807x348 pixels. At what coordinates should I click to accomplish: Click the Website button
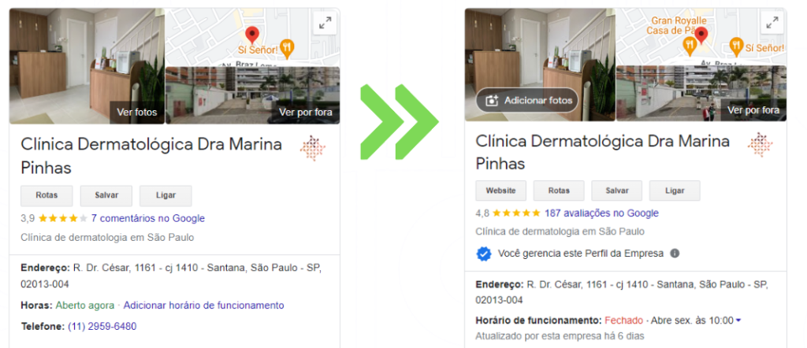click(x=500, y=191)
